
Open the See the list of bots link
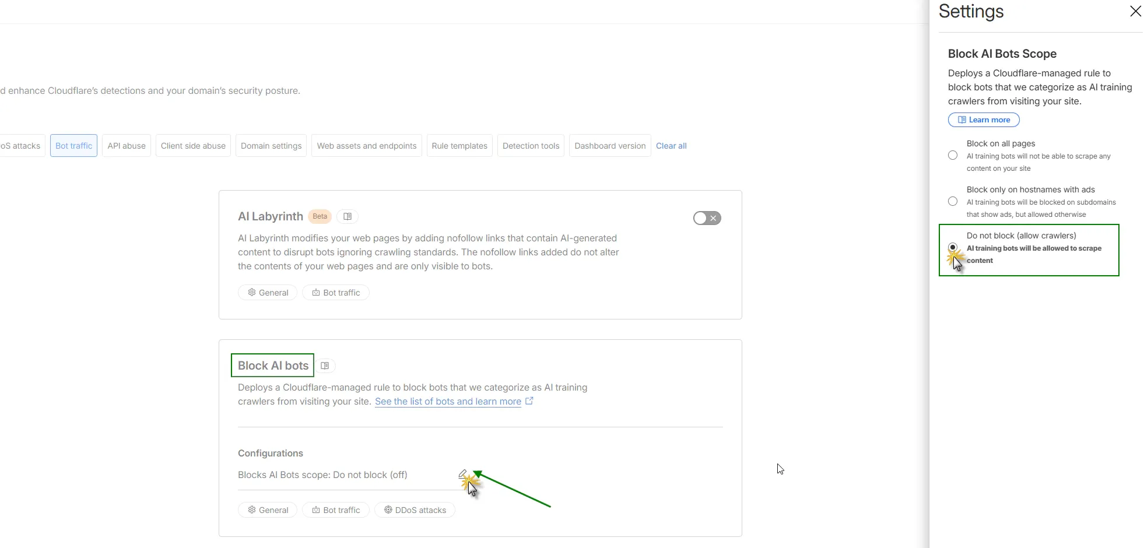(x=448, y=401)
